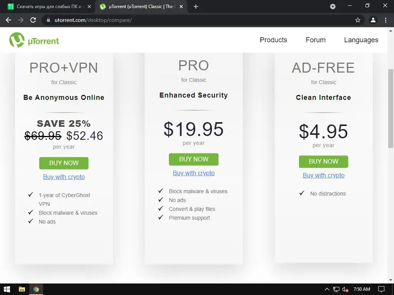Click the page vertical scrollbar thumb

(x=391, y=108)
